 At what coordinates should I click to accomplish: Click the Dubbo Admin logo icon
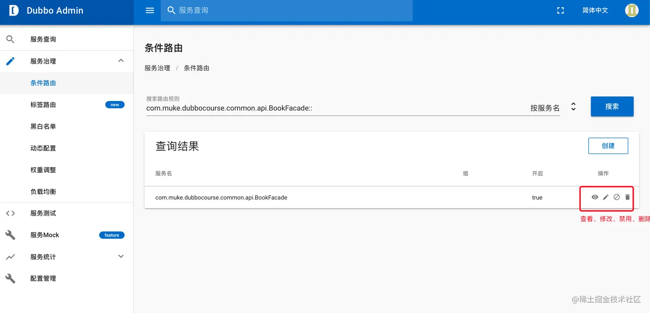[x=14, y=11]
